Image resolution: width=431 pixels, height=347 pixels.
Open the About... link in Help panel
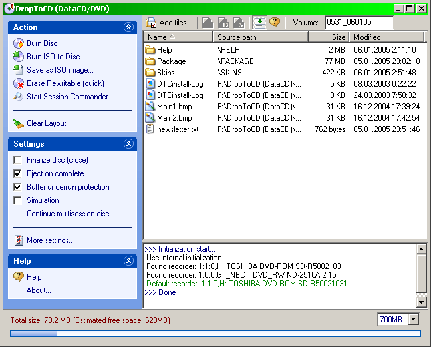tap(38, 290)
